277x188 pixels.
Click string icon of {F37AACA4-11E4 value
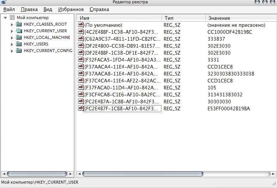(x=81, y=66)
